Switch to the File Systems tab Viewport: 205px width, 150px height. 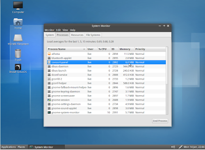(x=93, y=35)
